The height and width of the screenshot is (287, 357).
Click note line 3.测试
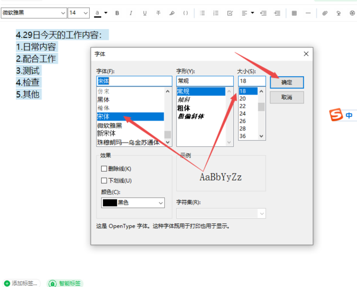[28, 71]
